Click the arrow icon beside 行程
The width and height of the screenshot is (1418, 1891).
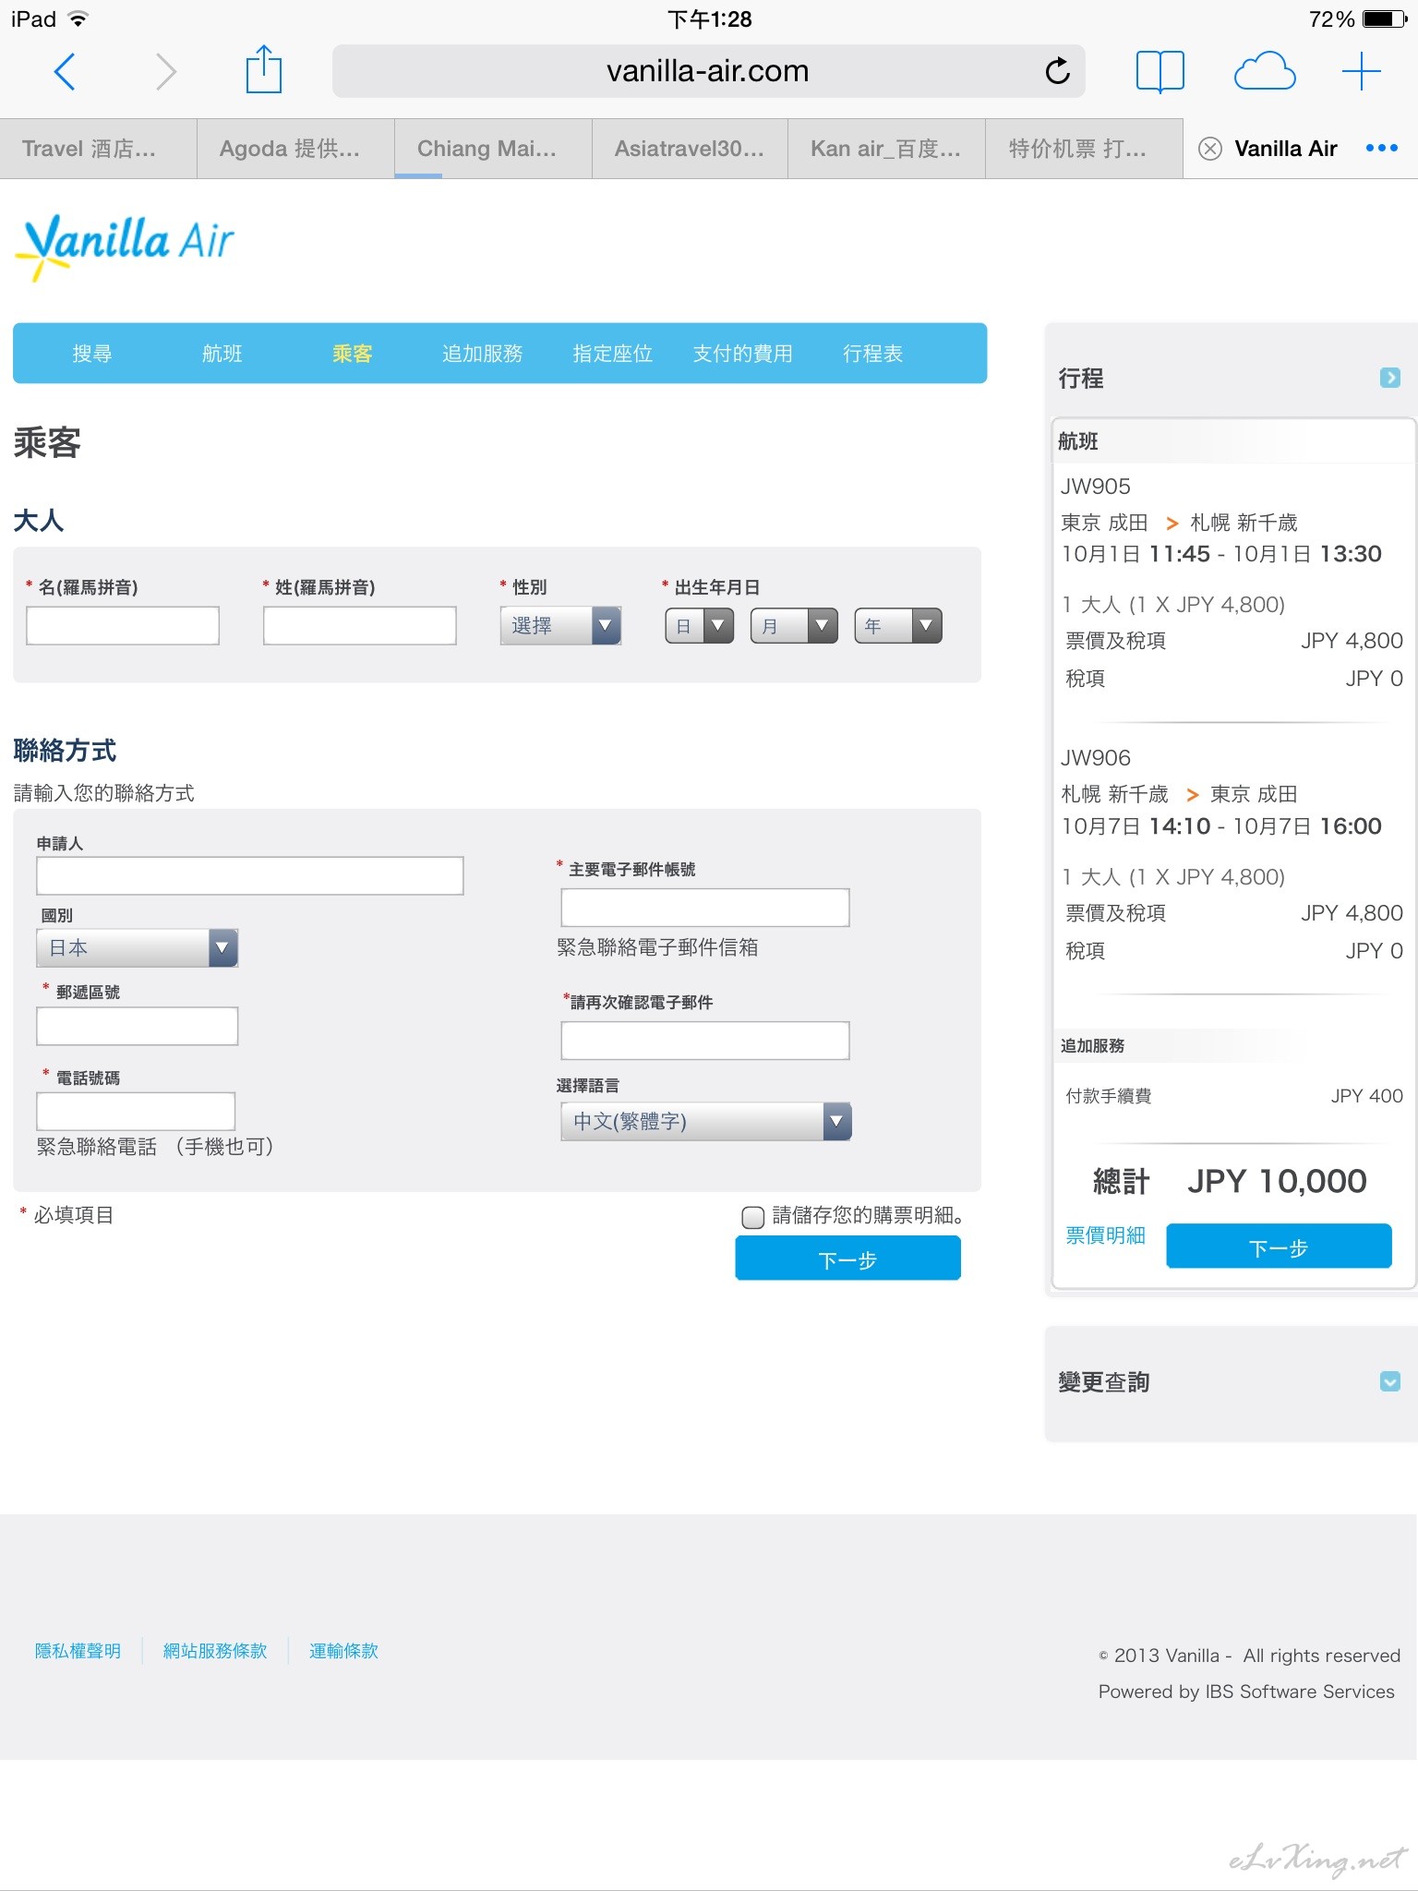point(1389,378)
